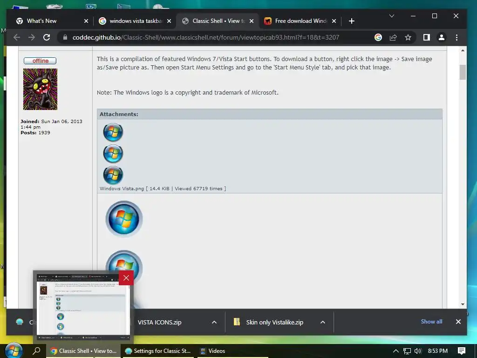Click the page scrollbar up arrow
This screenshot has height=358, width=477.
pyautogui.click(x=463, y=50)
